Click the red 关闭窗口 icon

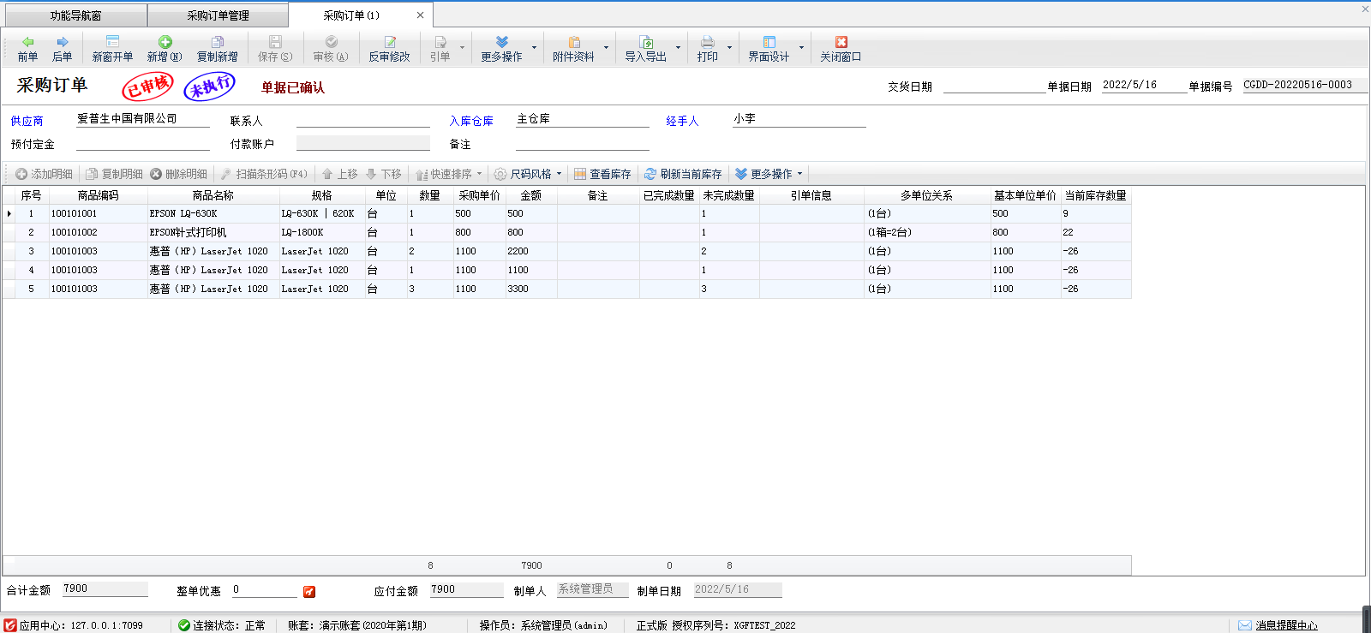tap(841, 42)
